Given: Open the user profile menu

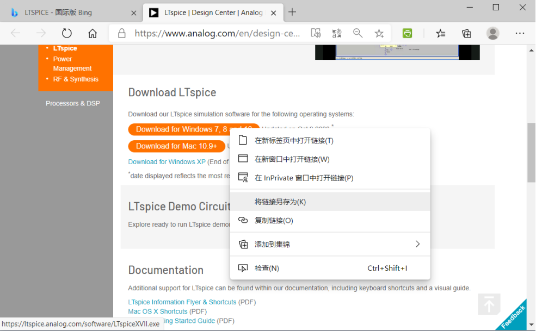Looking at the screenshot, I should coord(492,33).
